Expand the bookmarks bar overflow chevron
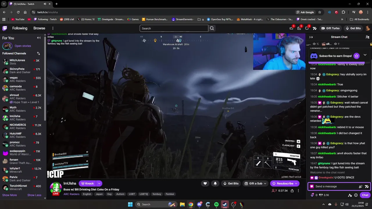Viewport: 372px width, 209px height. coord(342,19)
